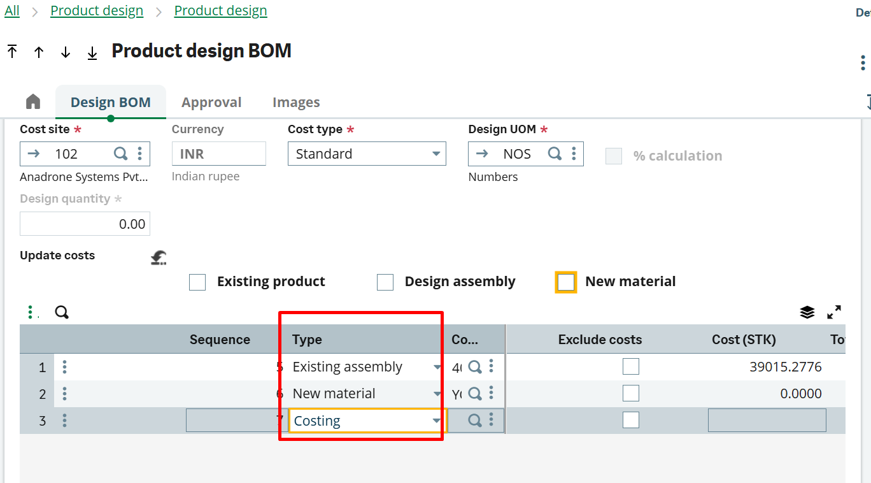Open row 2 line actions menu

[64, 394]
